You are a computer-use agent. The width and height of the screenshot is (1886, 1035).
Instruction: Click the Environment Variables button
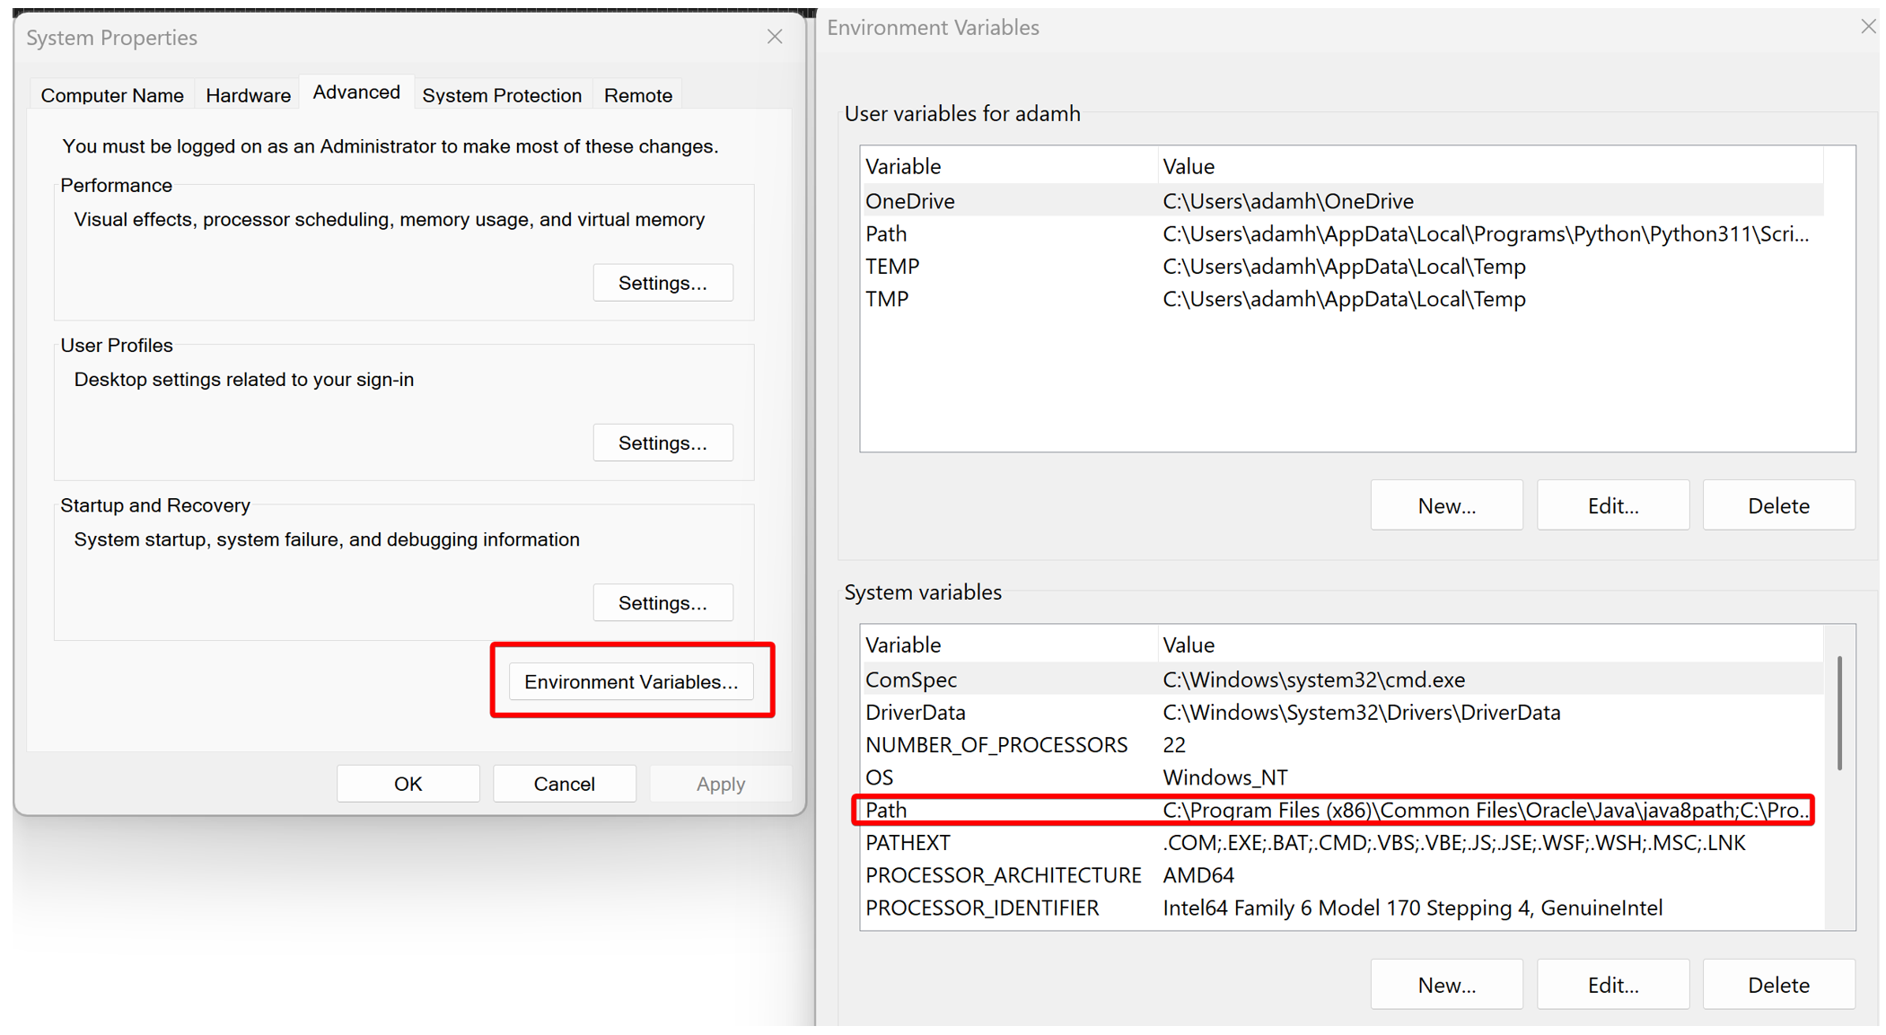point(631,681)
